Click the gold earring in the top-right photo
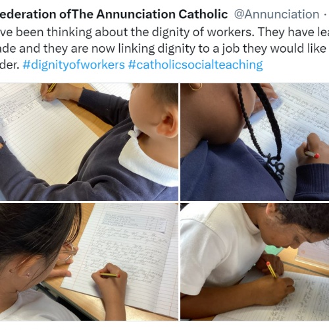 (x=195, y=87)
